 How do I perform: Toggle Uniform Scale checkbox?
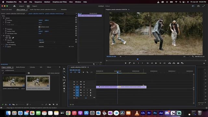(39, 27)
